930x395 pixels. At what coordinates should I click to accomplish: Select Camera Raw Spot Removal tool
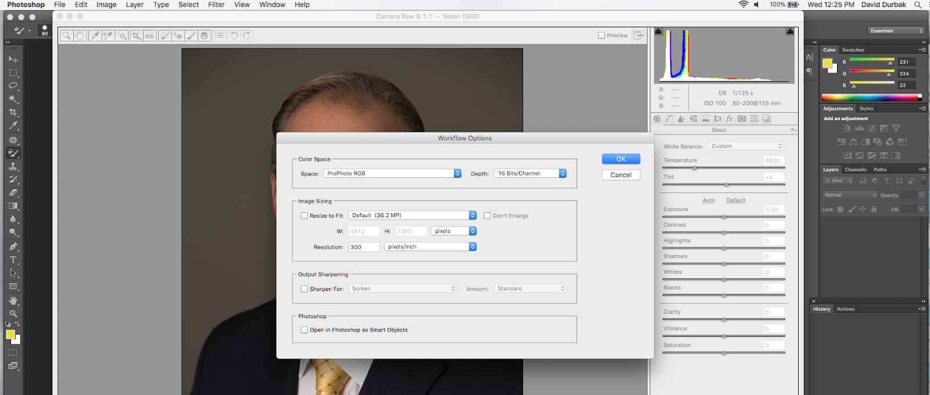pos(165,35)
